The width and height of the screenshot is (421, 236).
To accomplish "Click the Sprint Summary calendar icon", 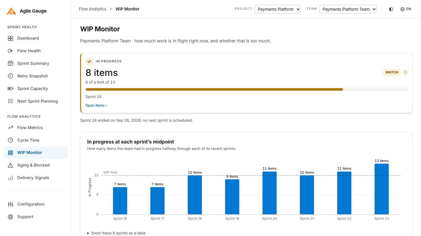I will point(10,64).
